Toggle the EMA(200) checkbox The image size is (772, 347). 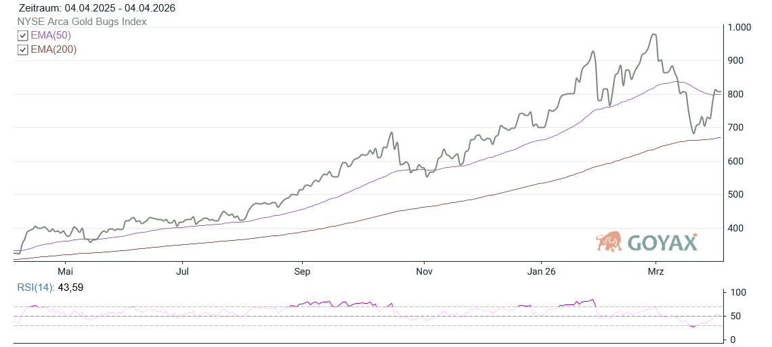(x=22, y=49)
